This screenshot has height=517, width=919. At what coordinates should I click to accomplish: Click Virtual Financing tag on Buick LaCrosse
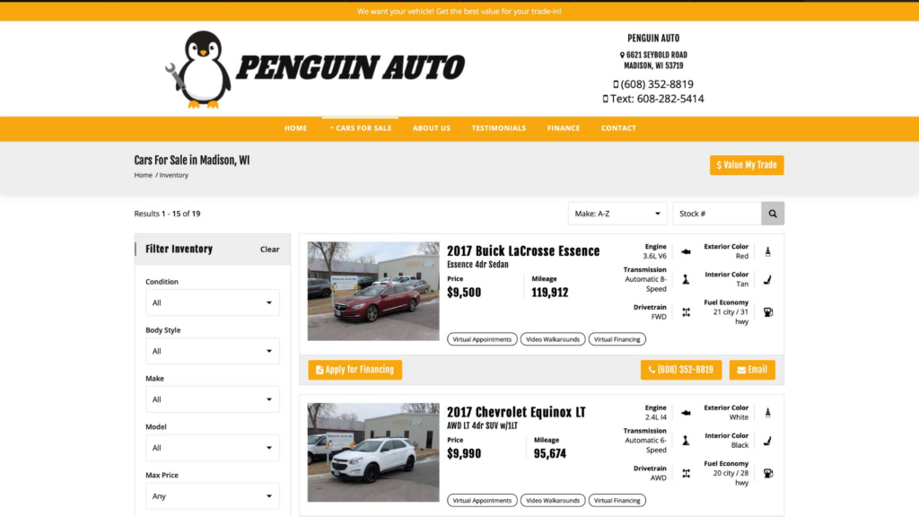point(617,339)
